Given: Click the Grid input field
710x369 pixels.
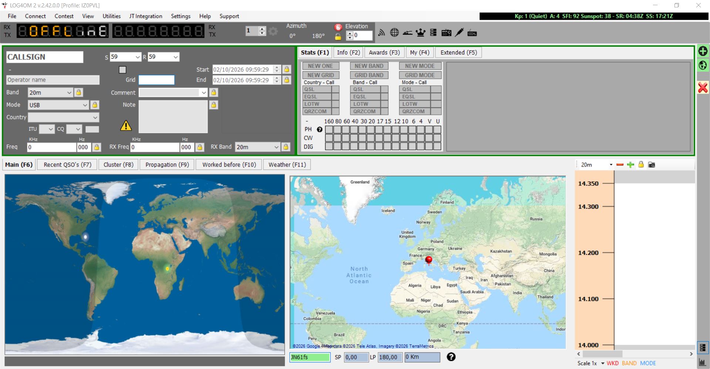Looking at the screenshot, I should point(157,80).
